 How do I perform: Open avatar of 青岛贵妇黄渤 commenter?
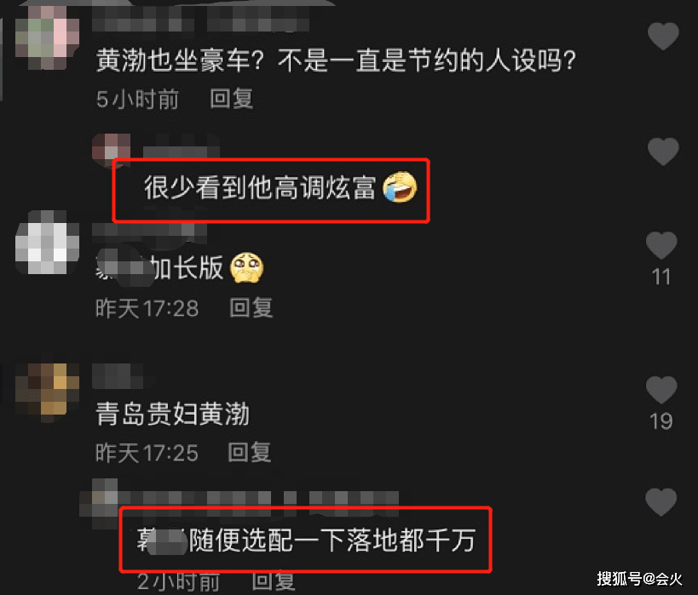[47, 389]
